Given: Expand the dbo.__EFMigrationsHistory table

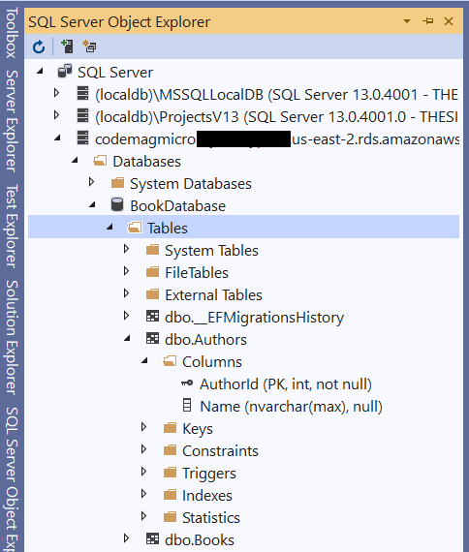Looking at the screenshot, I should tap(126, 316).
